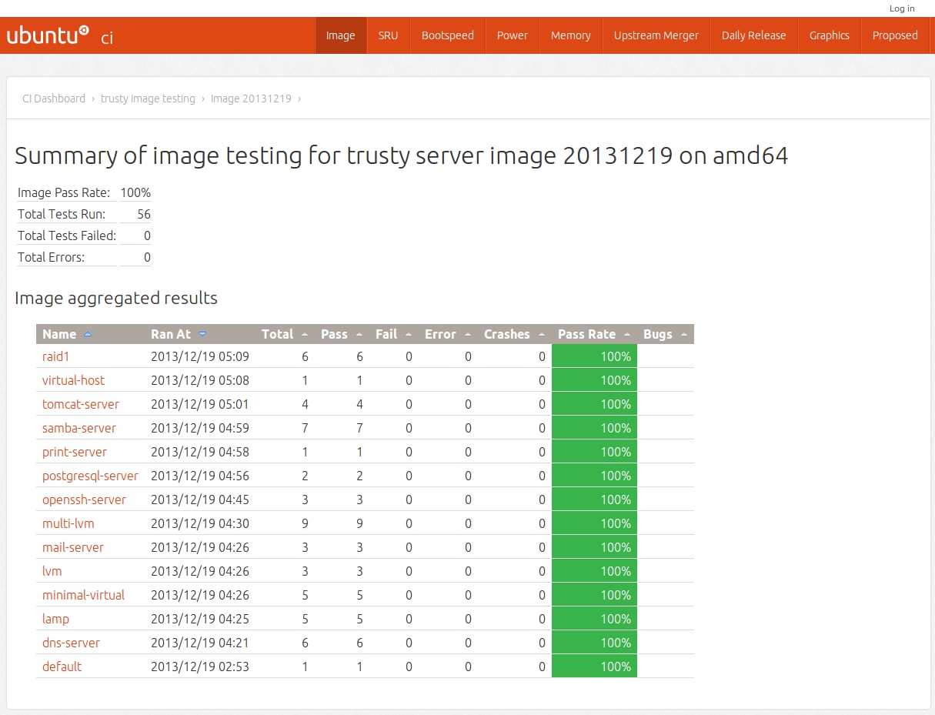This screenshot has height=715, width=935.
Task: Click the Ubuntu CI logo
Action: (60, 35)
